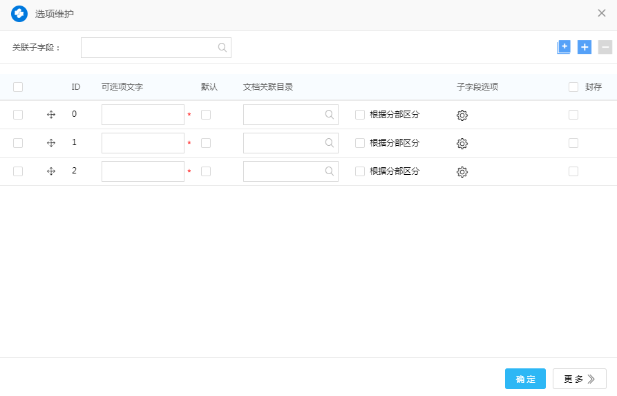Image resolution: width=617 pixels, height=396 pixels.
Task: Tick the 封存 header checkbox
Action: 573,87
